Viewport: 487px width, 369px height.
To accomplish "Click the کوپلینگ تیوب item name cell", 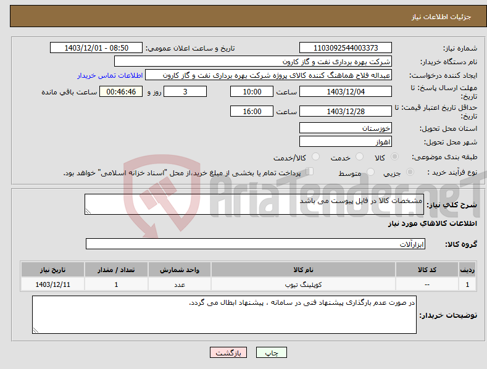I will (x=303, y=284).
